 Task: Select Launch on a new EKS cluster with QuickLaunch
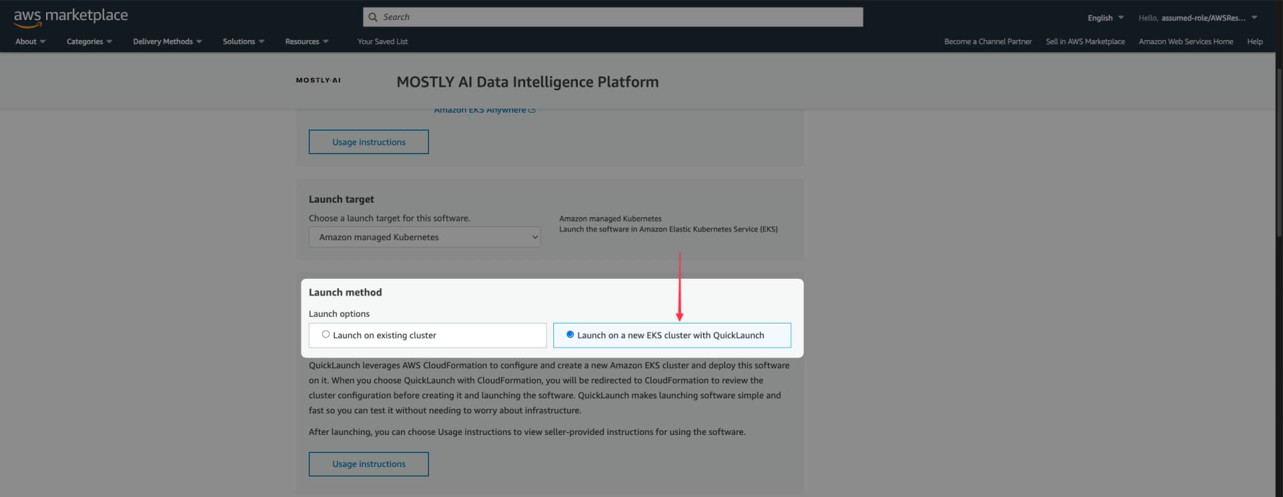672,335
